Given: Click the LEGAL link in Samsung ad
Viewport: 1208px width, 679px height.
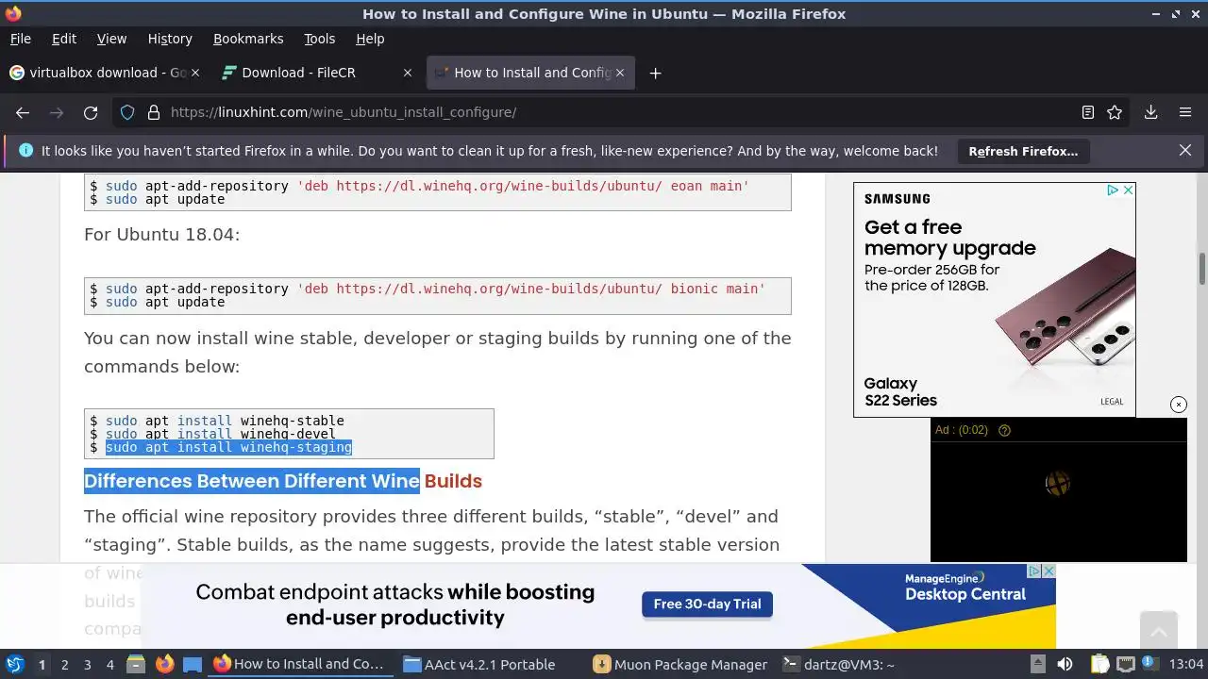Looking at the screenshot, I should point(1112,402).
